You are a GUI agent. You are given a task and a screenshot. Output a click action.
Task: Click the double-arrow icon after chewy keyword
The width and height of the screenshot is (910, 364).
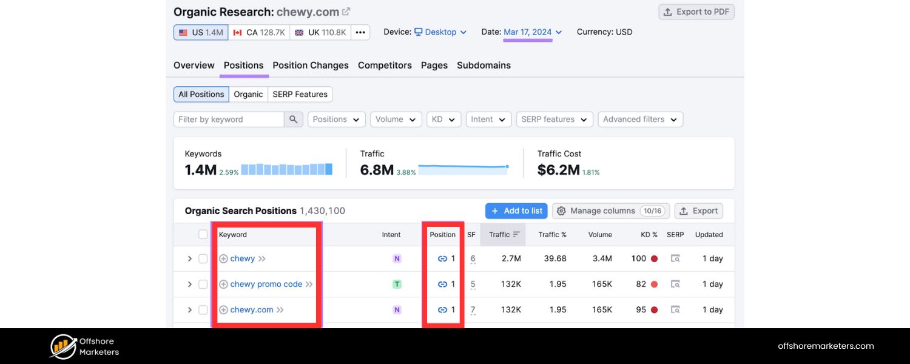(x=262, y=258)
